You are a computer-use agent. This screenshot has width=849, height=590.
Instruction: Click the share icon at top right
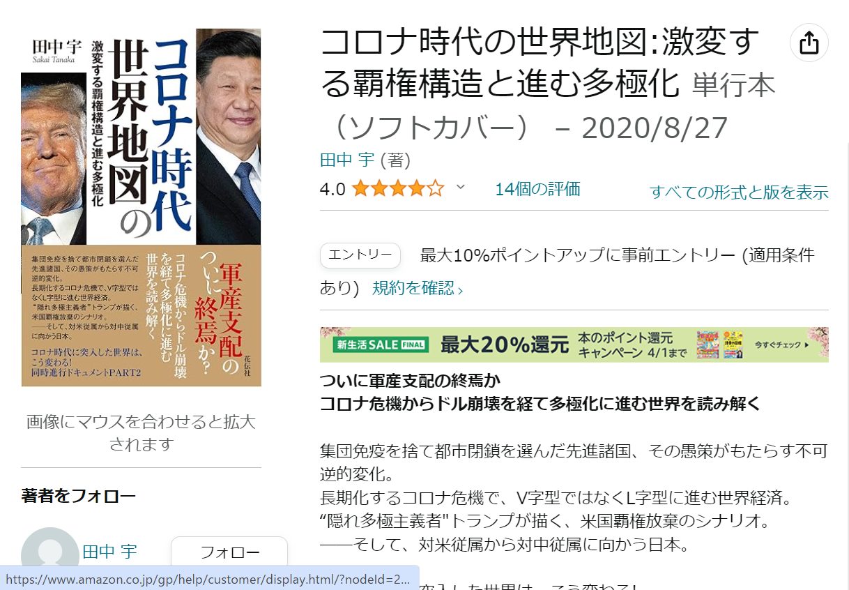click(809, 43)
